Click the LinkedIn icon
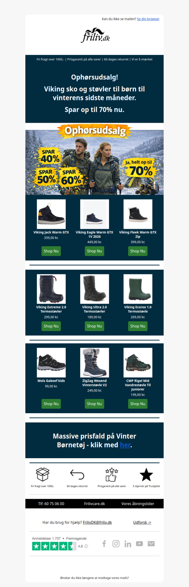Screen dimensions: 189x587 tap(128, 543)
